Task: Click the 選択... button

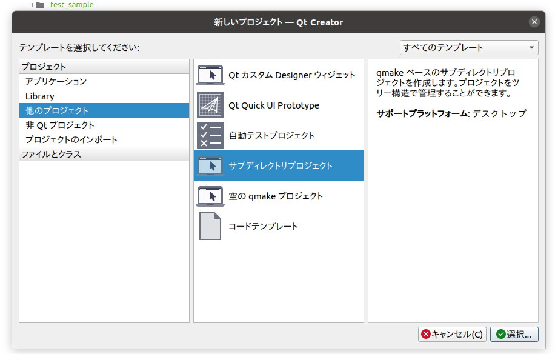Action: [x=514, y=334]
